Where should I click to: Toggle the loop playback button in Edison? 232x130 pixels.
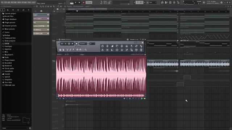62,44
